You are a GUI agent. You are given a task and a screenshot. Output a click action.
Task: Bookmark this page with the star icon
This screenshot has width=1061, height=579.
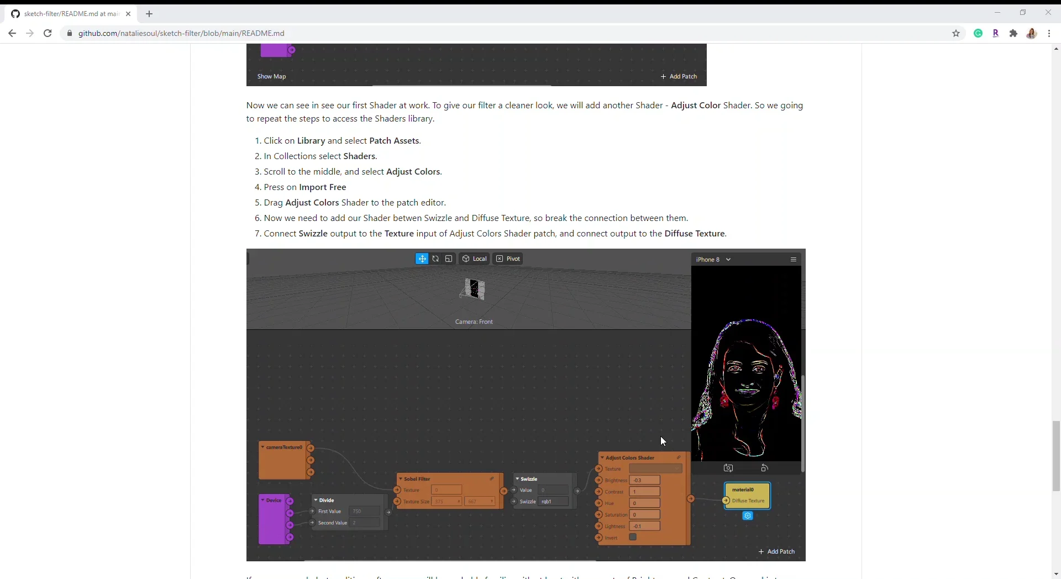[956, 33]
